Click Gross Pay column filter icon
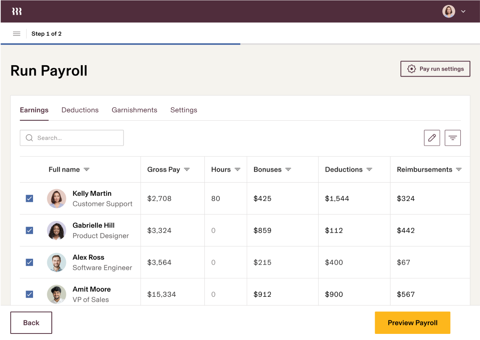Image resolution: width=480 pixels, height=340 pixels. pyautogui.click(x=187, y=170)
